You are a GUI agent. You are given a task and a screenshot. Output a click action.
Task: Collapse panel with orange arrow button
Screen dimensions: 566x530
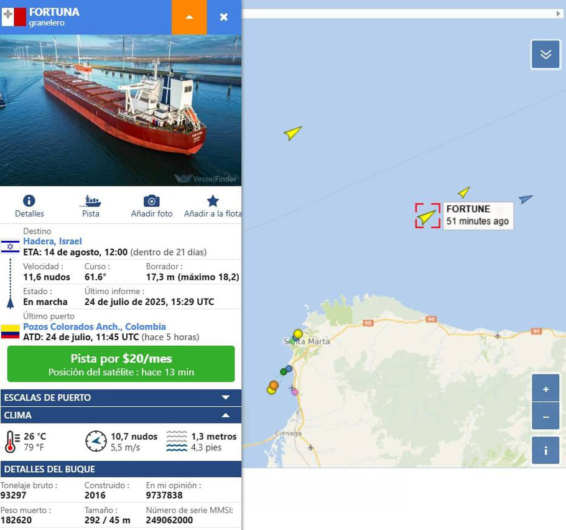pos(189,17)
